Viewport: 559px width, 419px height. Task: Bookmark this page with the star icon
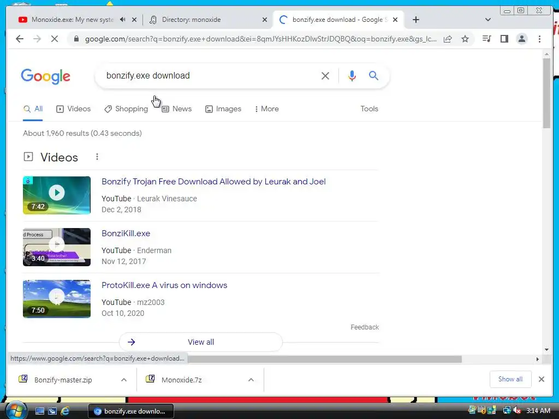point(465,39)
